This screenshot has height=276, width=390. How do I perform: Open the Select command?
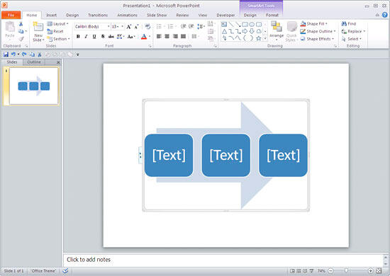351,39
